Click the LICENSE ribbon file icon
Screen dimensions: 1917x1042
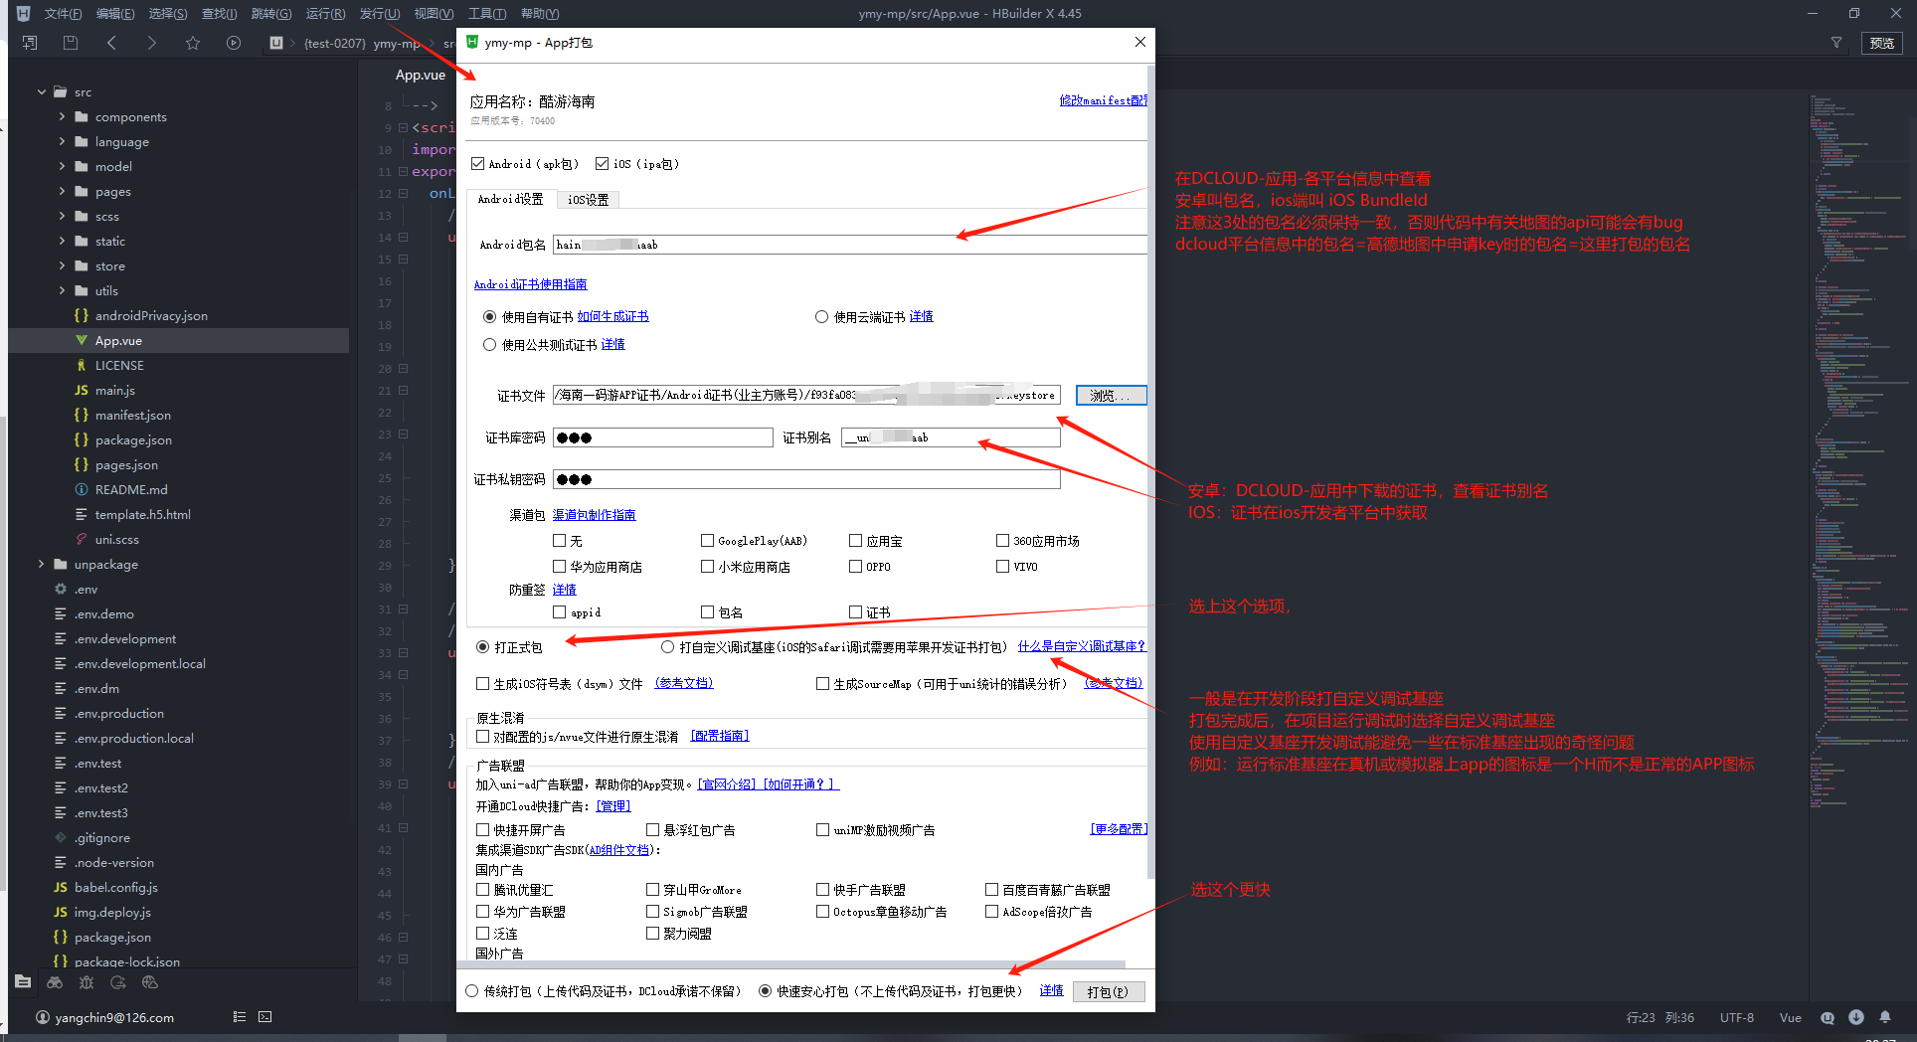(82, 365)
